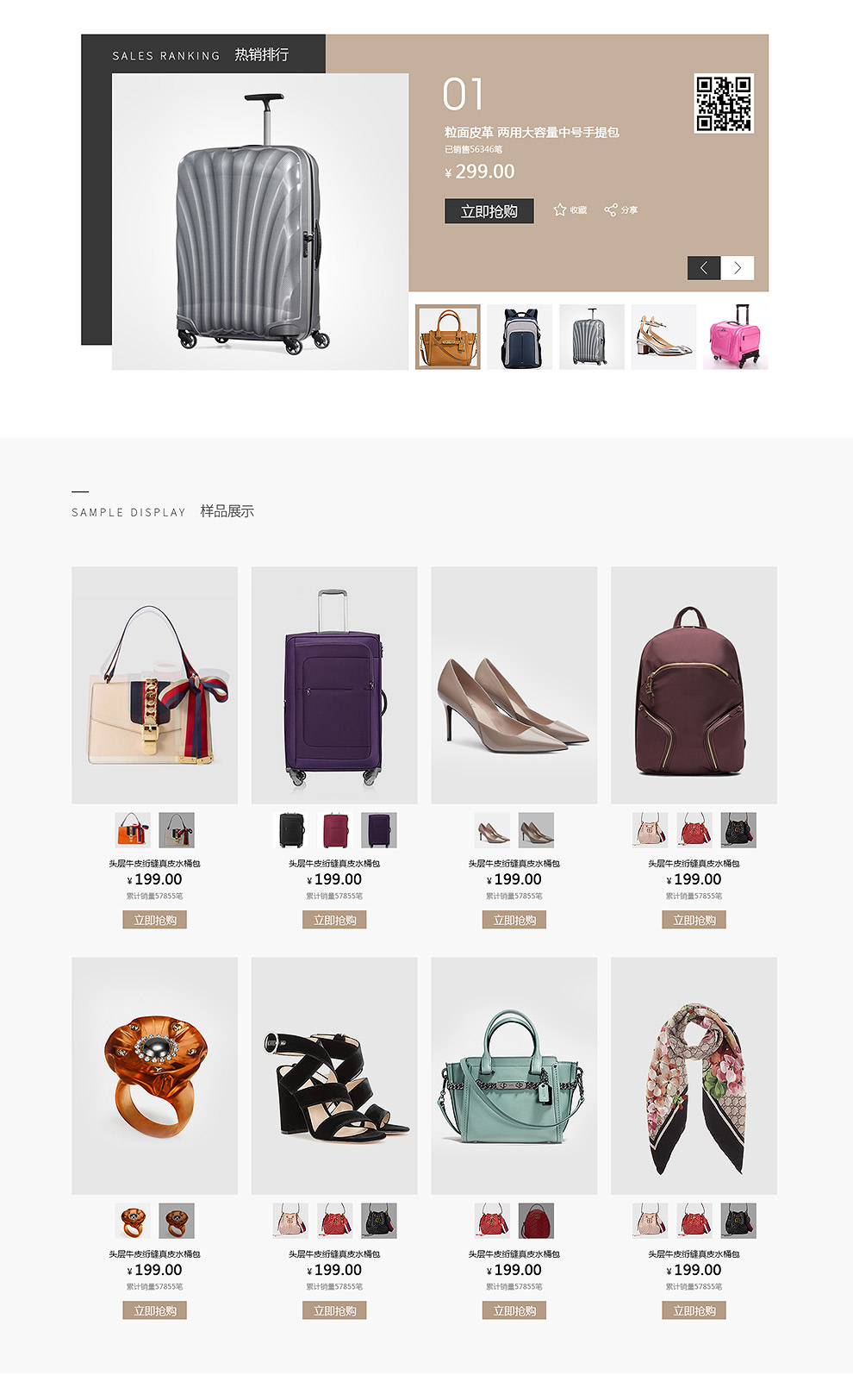This screenshot has height=1375, width=853.
Task: Click 立即抢购 under the floral scarf
Action: (x=694, y=1310)
